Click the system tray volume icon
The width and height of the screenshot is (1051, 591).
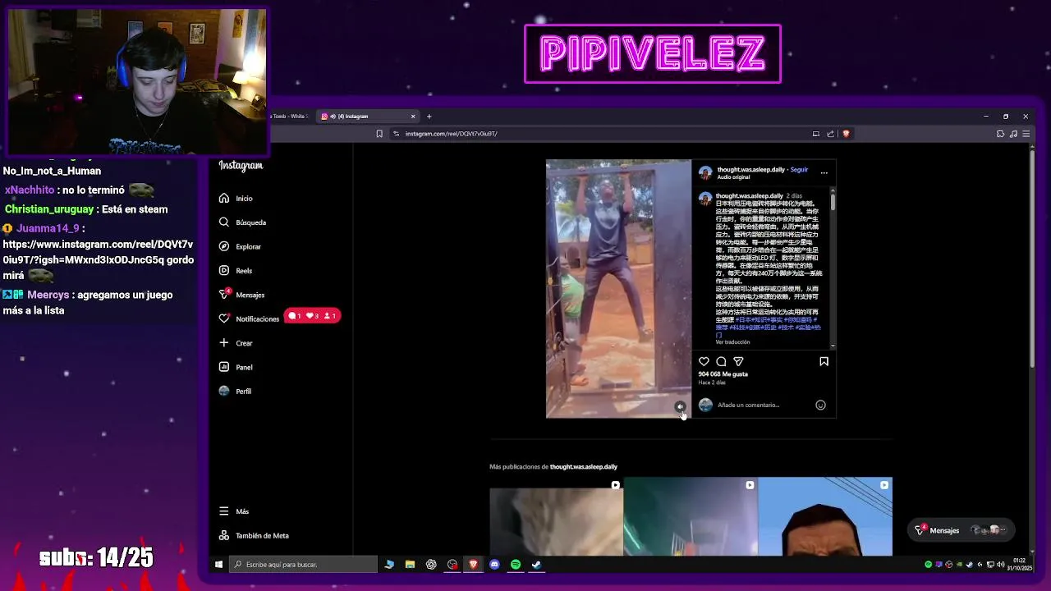pyautogui.click(x=1000, y=565)
